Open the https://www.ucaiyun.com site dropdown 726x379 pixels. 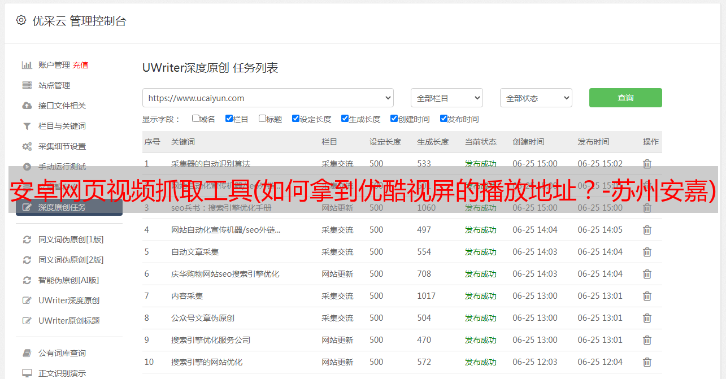point(268,98)
